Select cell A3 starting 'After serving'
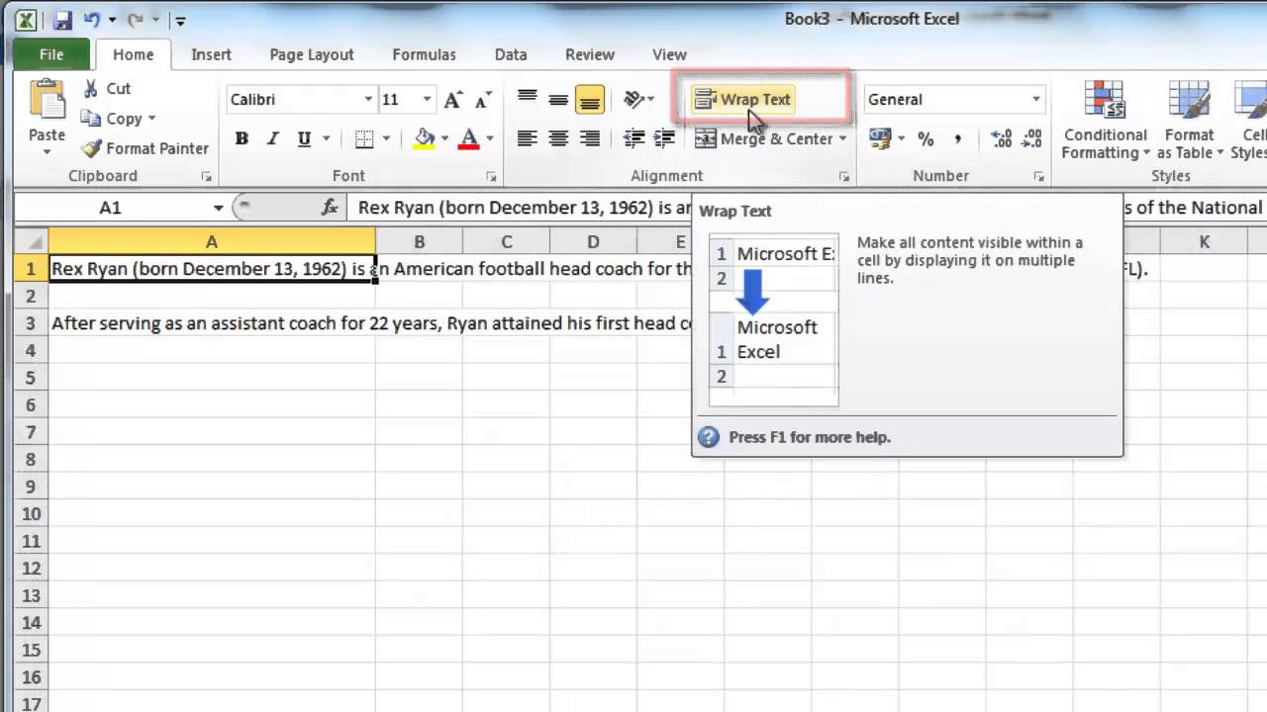Image resolution: width=1267 pixels, height=712 pixels. [211, 323]
